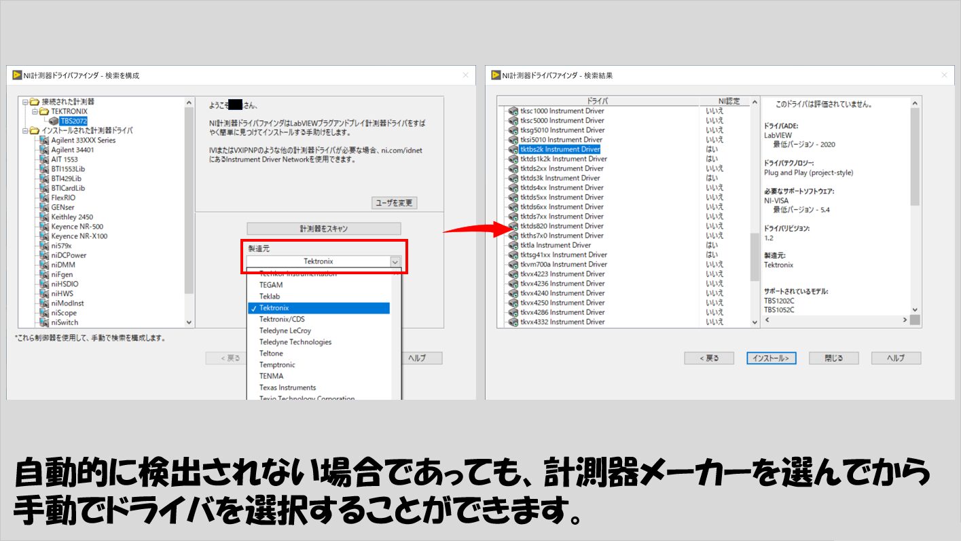This screenshot has width=961, height=541.
Task: Select the tkvx4250 Instrument Driver row text
Action: [x=562, y=303]
